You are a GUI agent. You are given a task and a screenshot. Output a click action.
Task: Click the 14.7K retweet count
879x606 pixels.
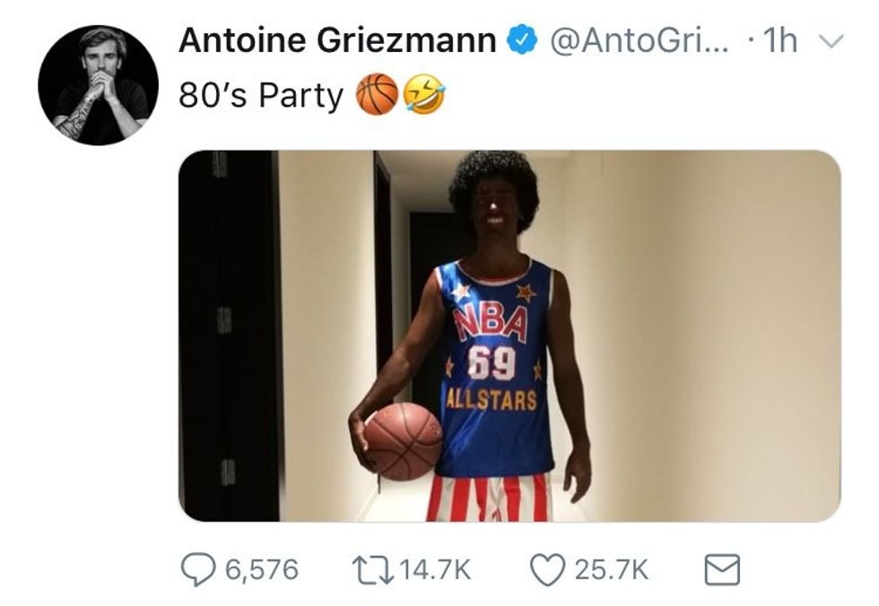pos(434,569)
